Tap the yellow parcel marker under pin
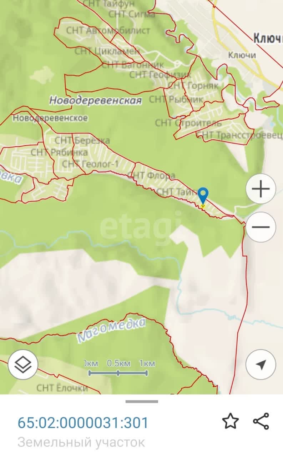Image resolution: width=283 pixels, height=457 pixels. (203, 206)
